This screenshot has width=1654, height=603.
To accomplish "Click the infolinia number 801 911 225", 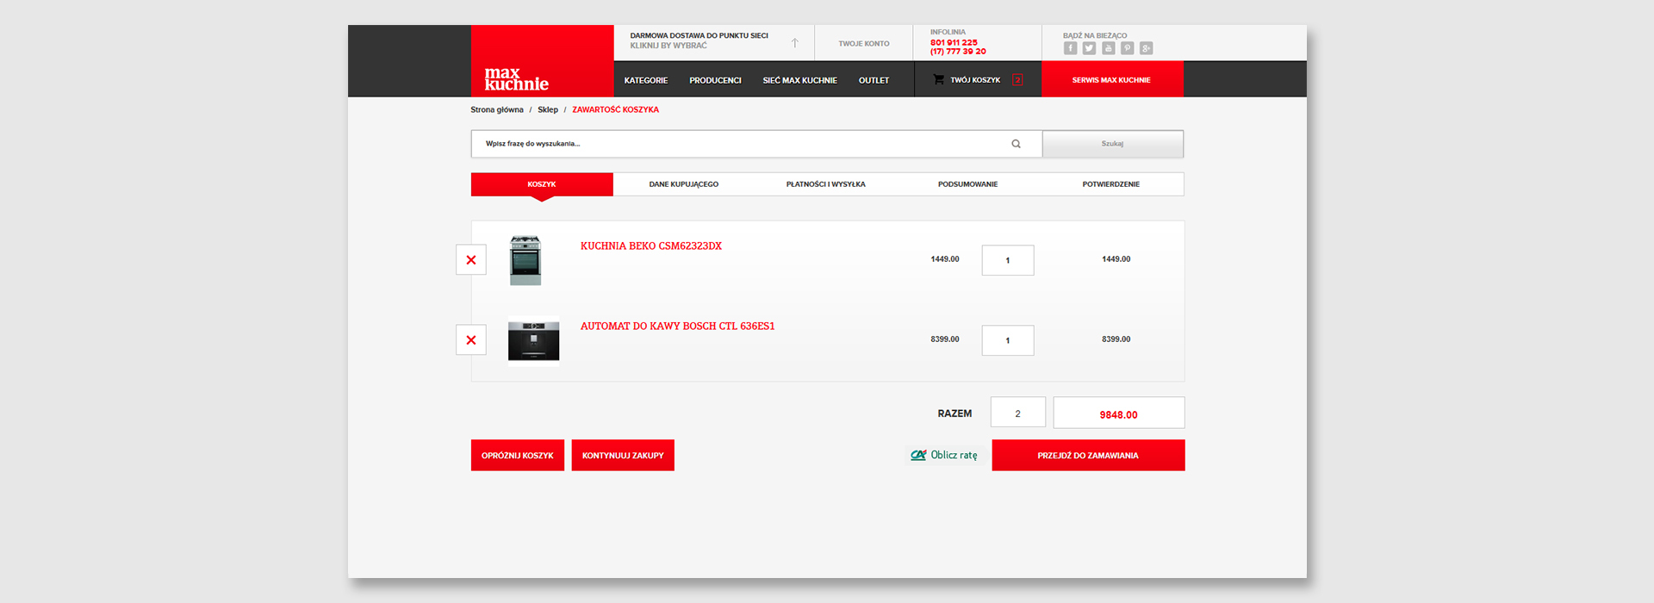I will coord(954,42).
